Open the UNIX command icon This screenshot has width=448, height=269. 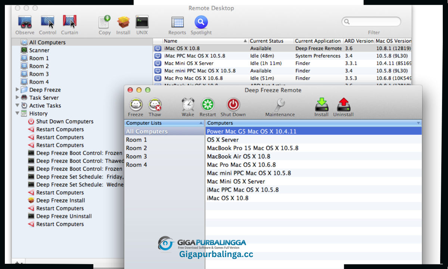(142, 22)
